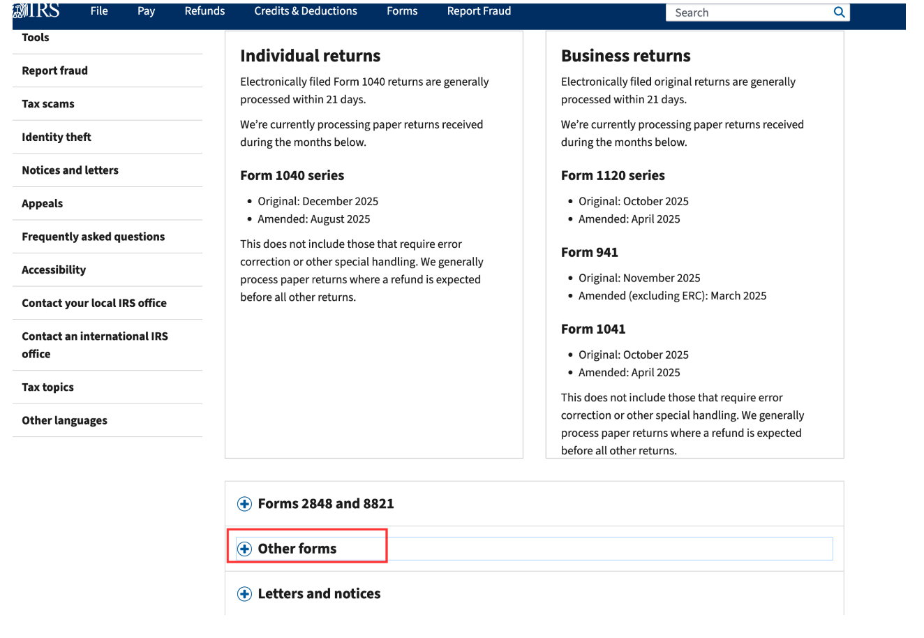Expand the Forms 2848 and 8821 section
Screen dimensions: 924x638
pyautogui.click(x=325, y=503)
